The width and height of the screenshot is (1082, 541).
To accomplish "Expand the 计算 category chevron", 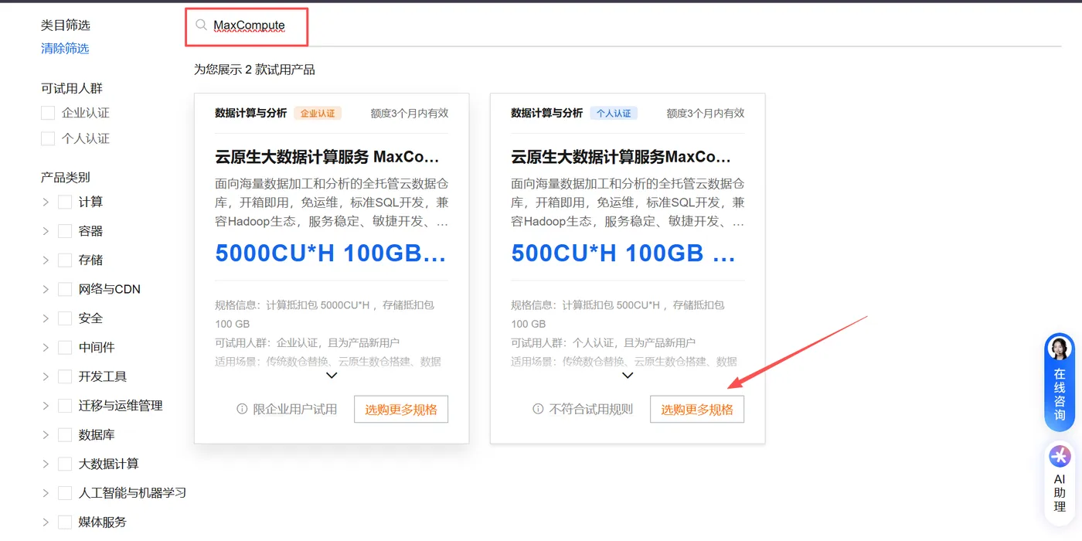I will coord(45,202).
